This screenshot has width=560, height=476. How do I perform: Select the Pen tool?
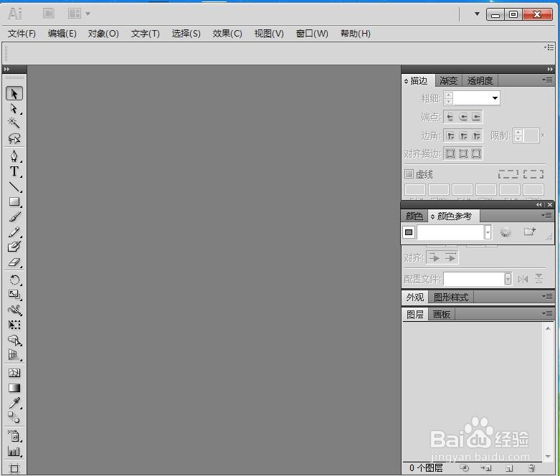(14, 156)
